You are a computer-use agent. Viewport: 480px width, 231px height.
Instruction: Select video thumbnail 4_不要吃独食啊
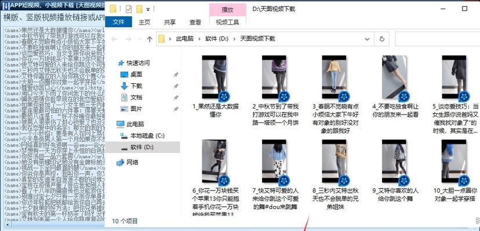394,77
